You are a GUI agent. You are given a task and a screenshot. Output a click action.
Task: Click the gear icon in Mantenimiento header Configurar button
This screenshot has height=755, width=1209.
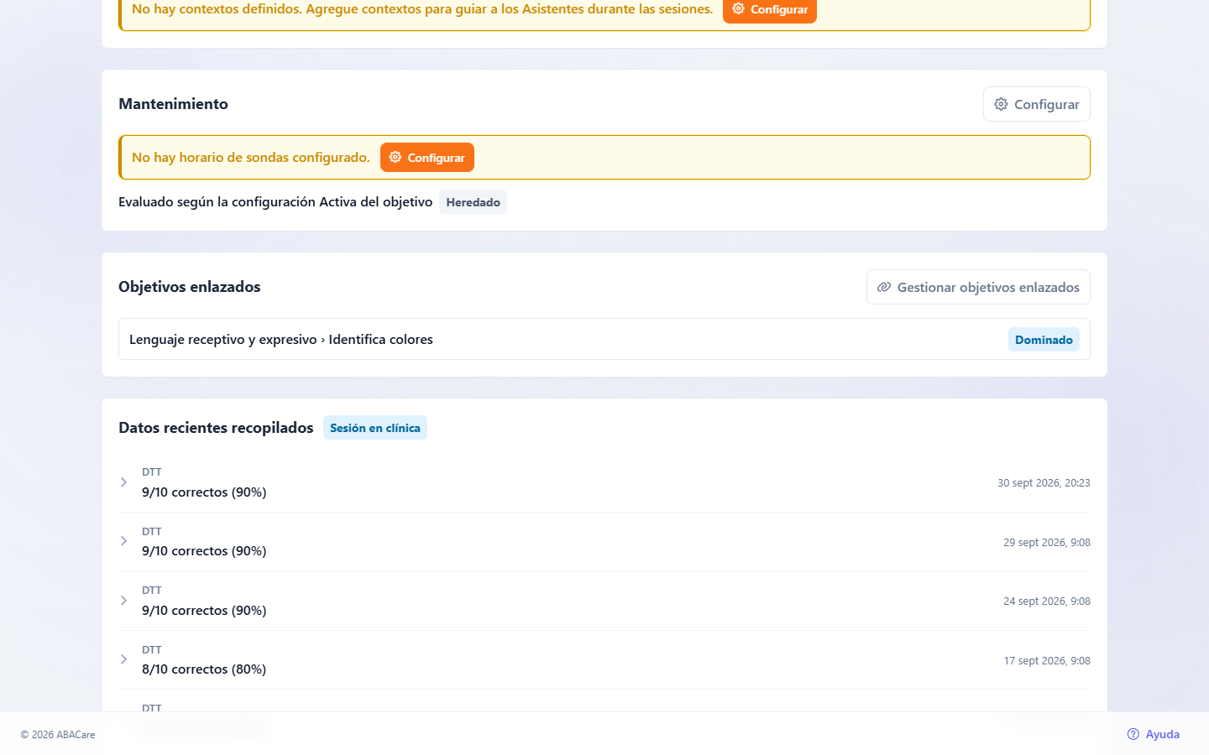[1001, 104]
